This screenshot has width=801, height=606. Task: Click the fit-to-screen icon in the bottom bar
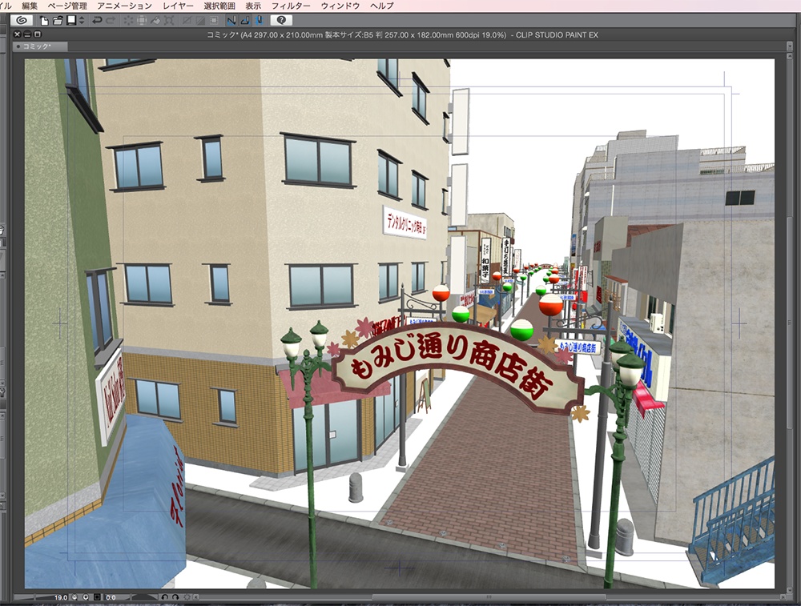97,597
